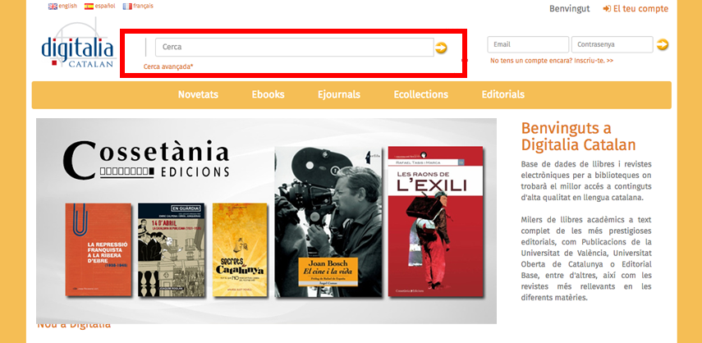Screen dimensions: 702x343
Task: Select the Secrets de Catalunya book cover
Action: pos(240,250)
